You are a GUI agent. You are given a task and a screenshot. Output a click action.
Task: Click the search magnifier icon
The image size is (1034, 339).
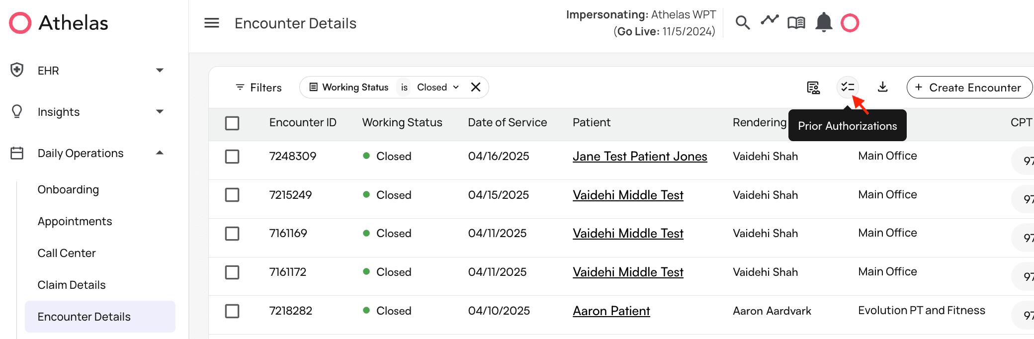pos(742,23)
